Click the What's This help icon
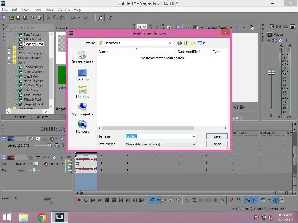 (110, 18)
